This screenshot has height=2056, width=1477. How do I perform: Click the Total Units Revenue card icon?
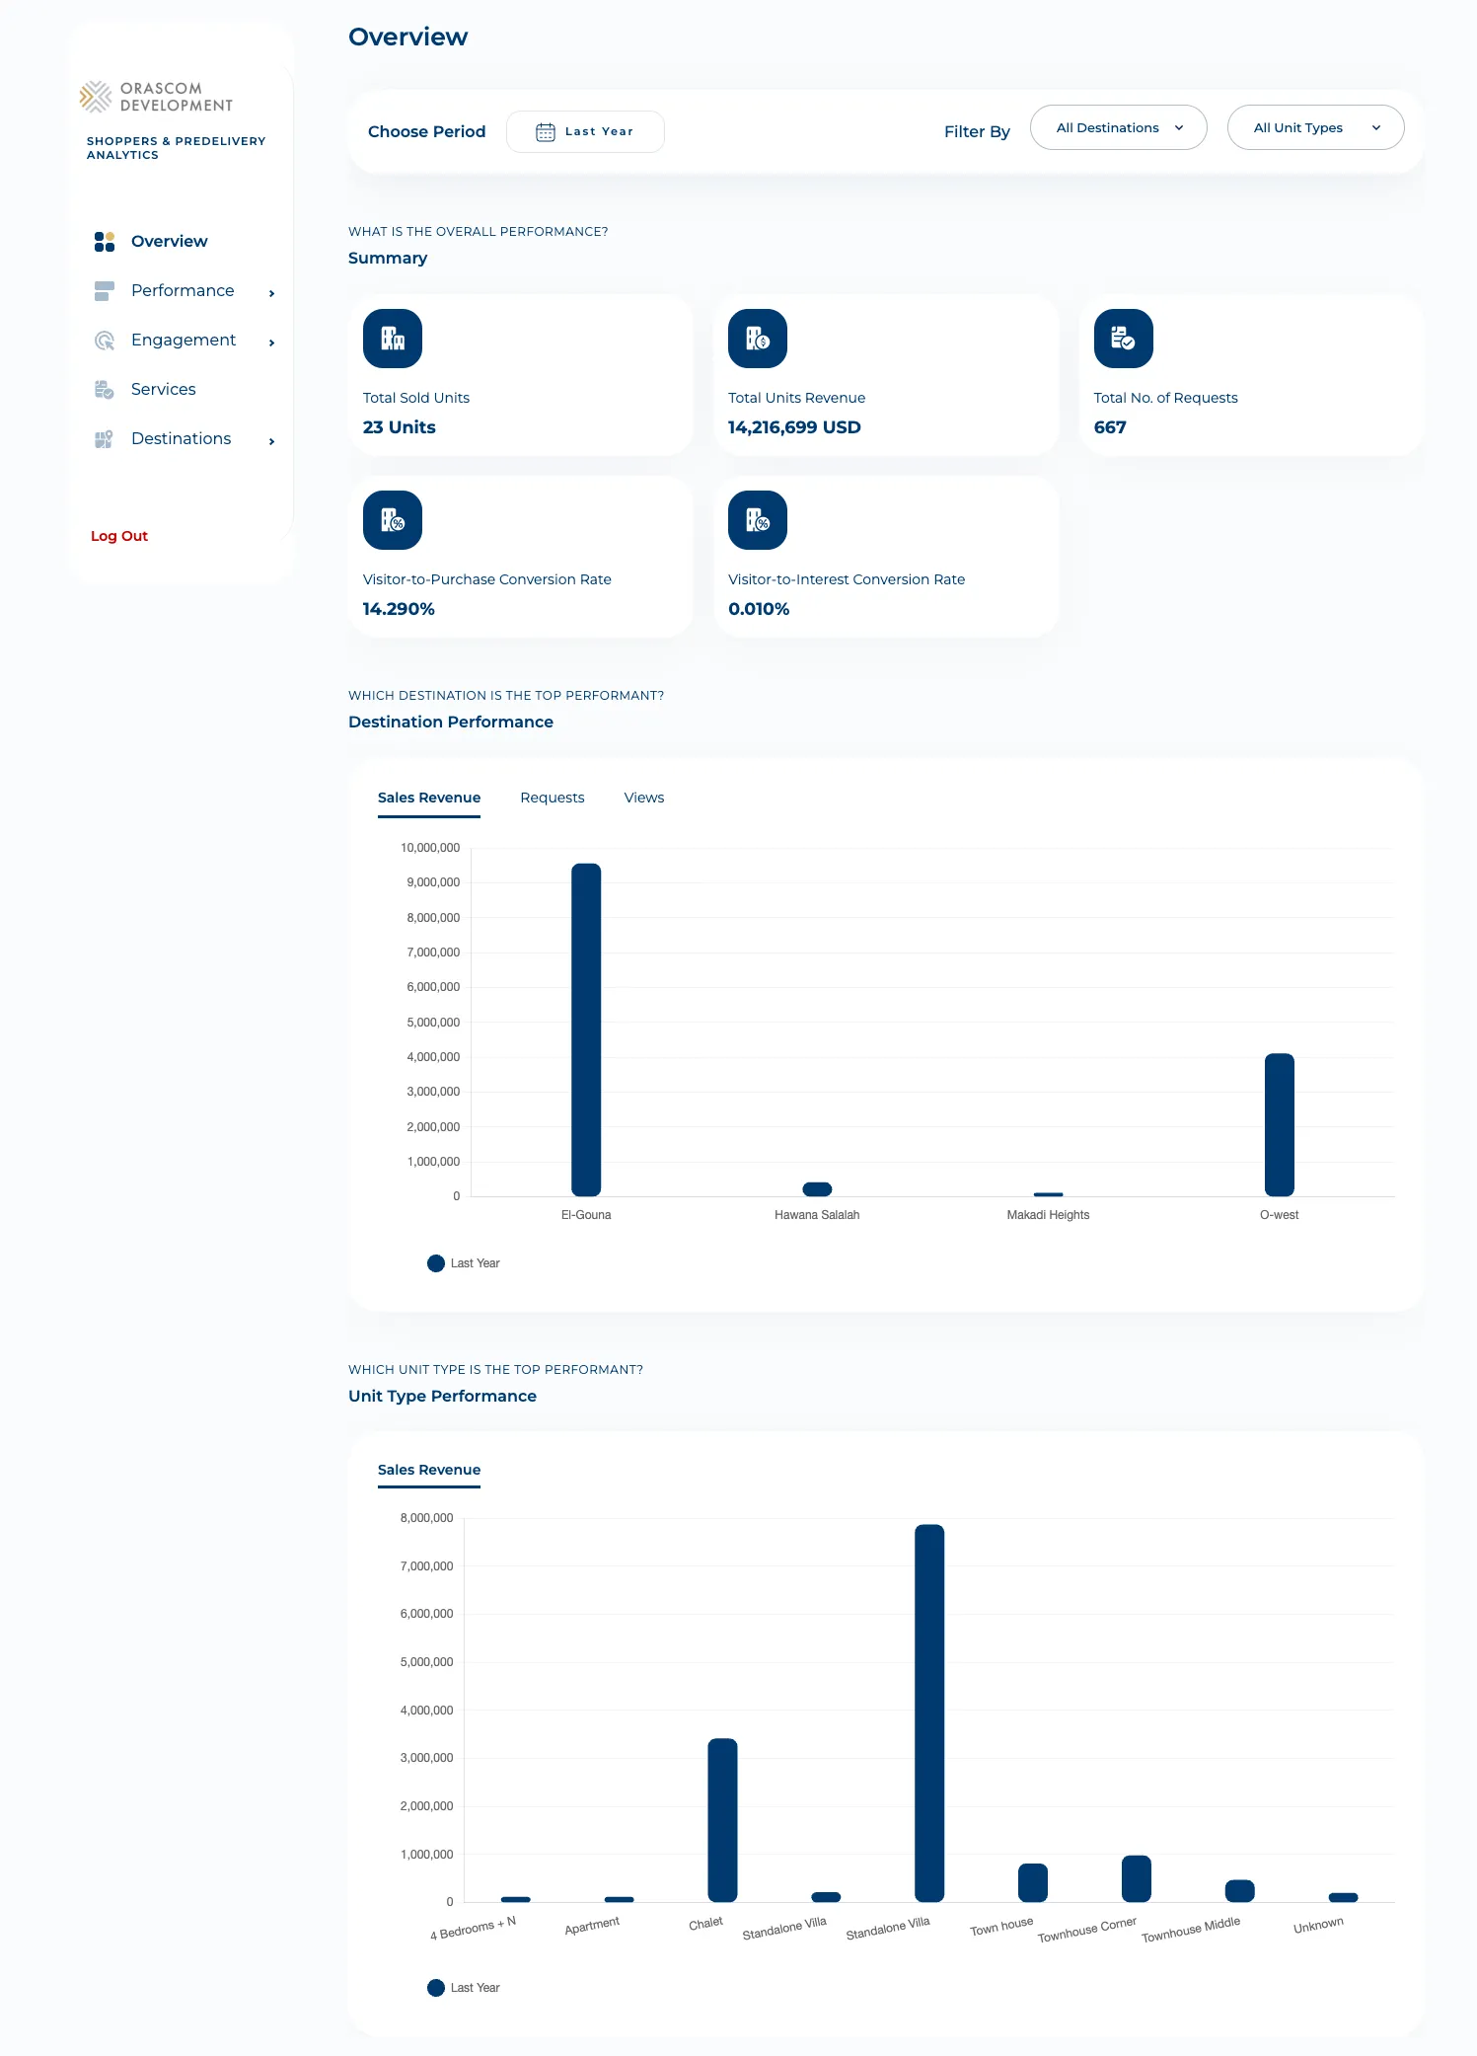point(758,339)
